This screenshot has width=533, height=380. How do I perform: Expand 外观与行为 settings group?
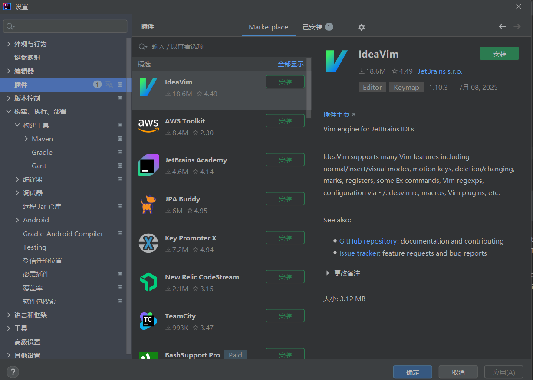(x=9, y=44)
